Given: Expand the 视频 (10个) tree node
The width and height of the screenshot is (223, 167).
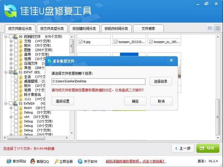Looking at the screenshot, I should click(11, 59).
